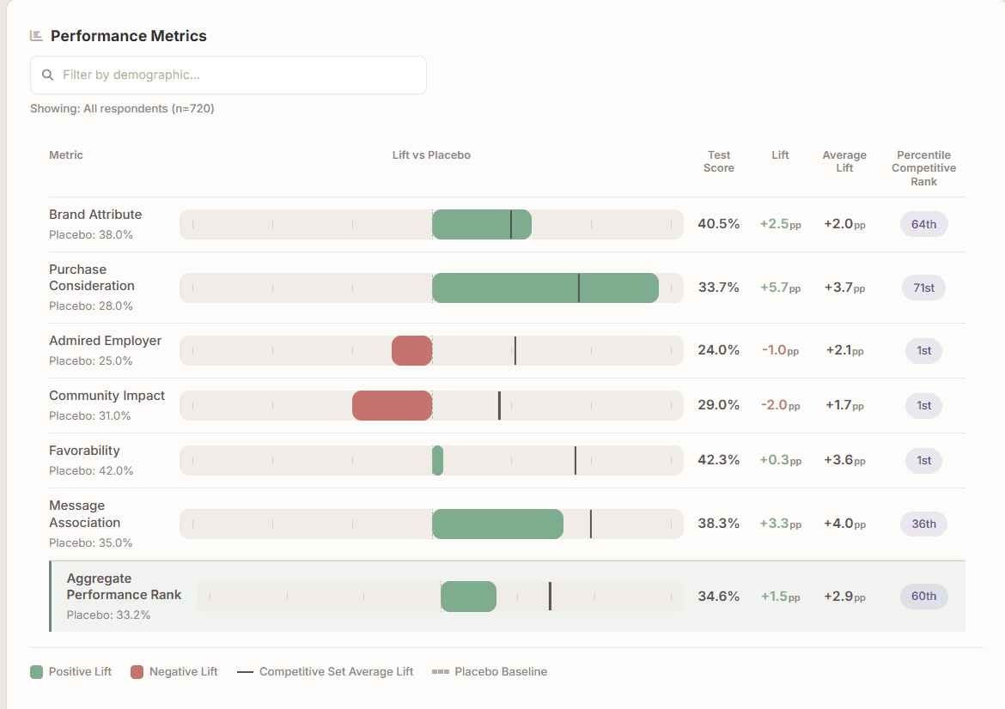This screenshot has height=709, width=1005.
Task: Click Aggregate Performance Rank green bar
Action: pos(468,597)
